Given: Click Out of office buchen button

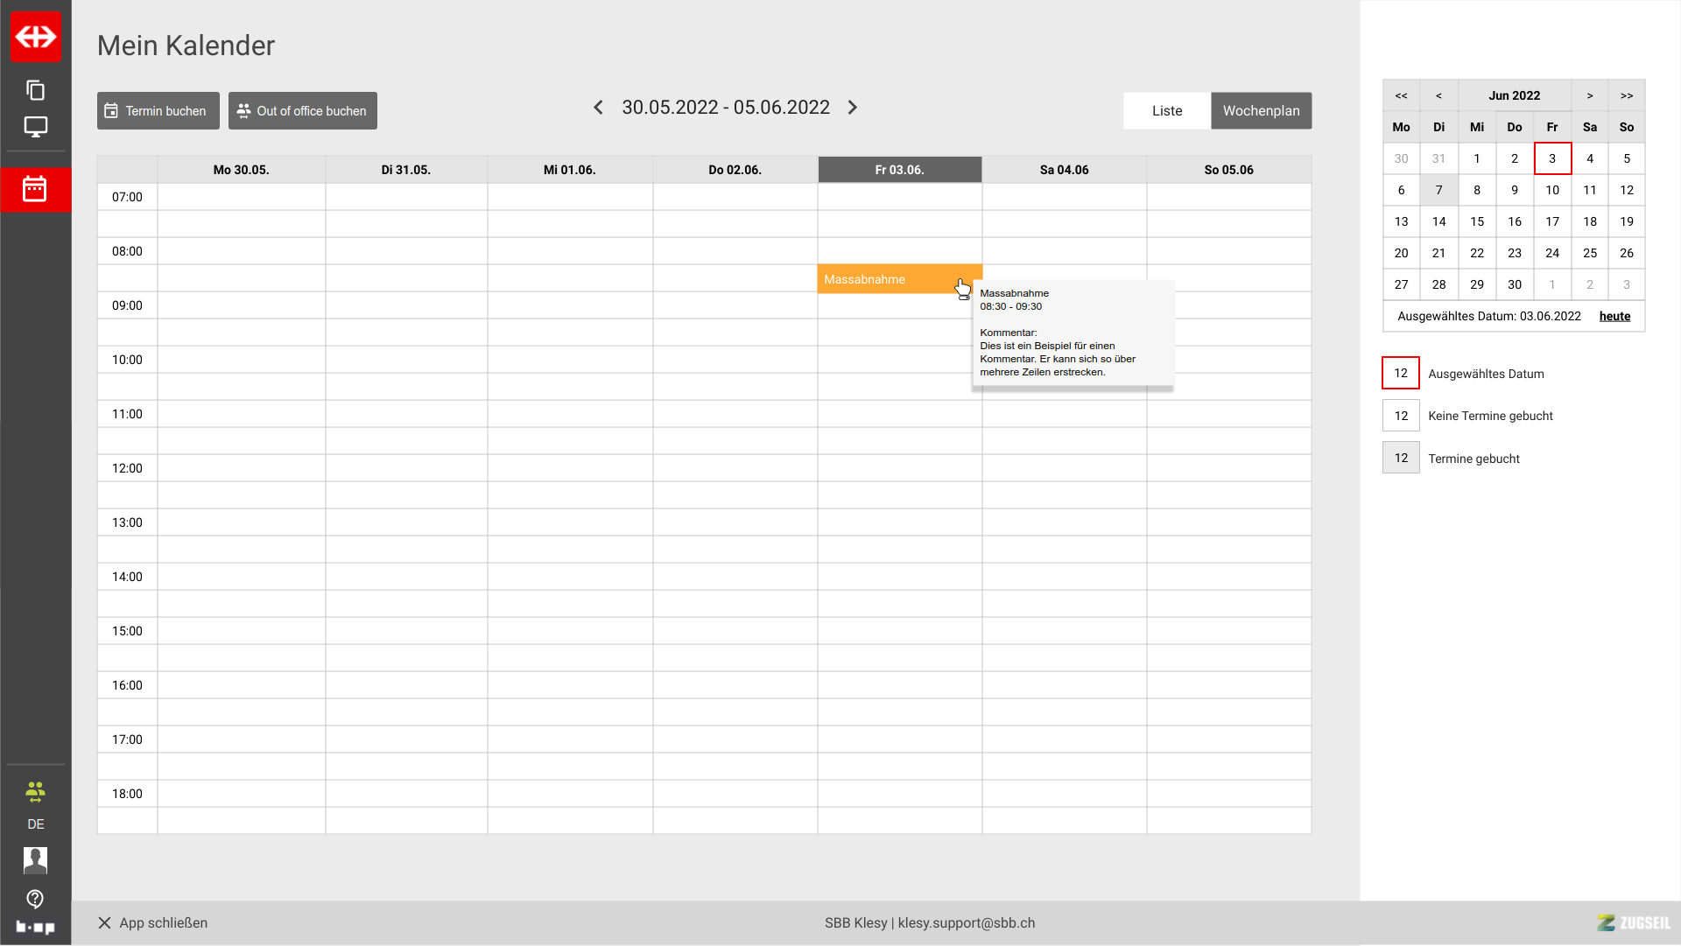Looking at the screenshot, I should [x=303, y=111].
